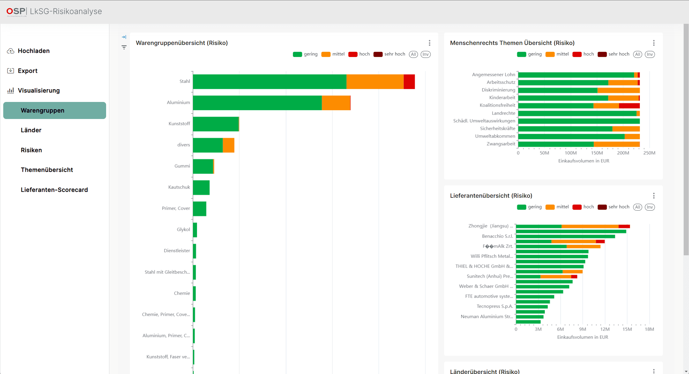Toggle gering legend in Lieferantenübersicht
This screenshot has height=374, width=689.
[529, 207]
